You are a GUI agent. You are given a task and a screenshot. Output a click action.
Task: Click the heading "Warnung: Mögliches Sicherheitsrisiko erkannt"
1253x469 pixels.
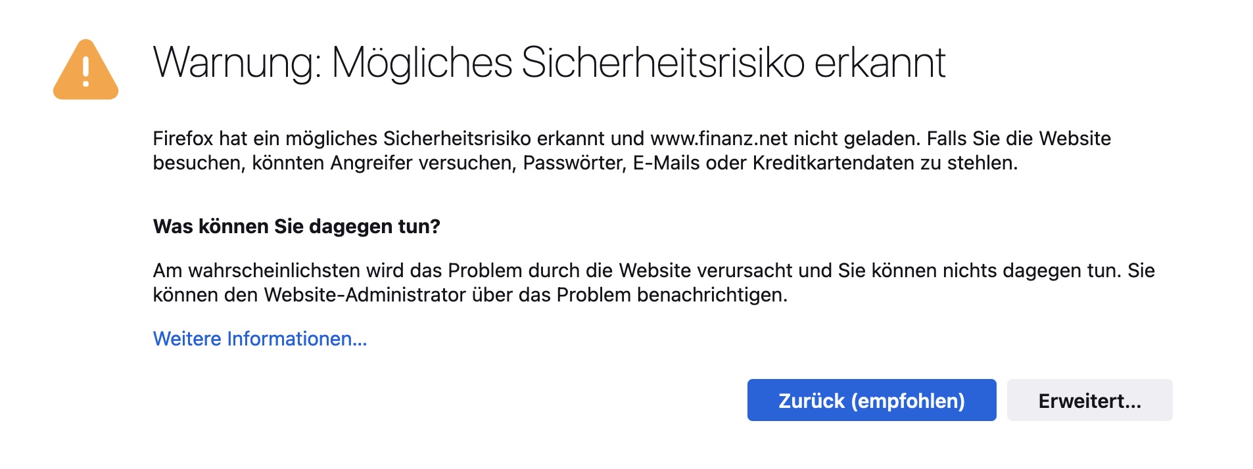[549, 63]
